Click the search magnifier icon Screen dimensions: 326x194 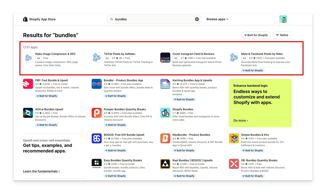click(111, 19)
